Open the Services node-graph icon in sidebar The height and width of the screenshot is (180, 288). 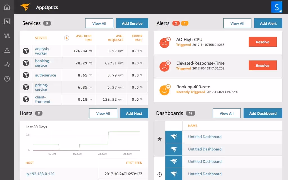coord(7,36)
